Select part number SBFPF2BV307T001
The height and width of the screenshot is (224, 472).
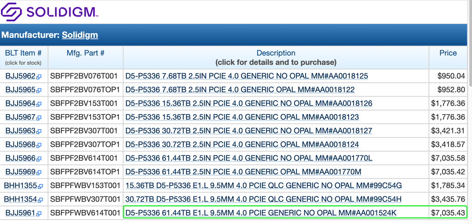coord(84,131)
